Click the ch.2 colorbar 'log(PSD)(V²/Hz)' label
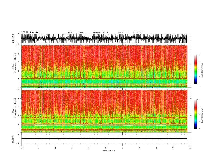 click(202, 115)
